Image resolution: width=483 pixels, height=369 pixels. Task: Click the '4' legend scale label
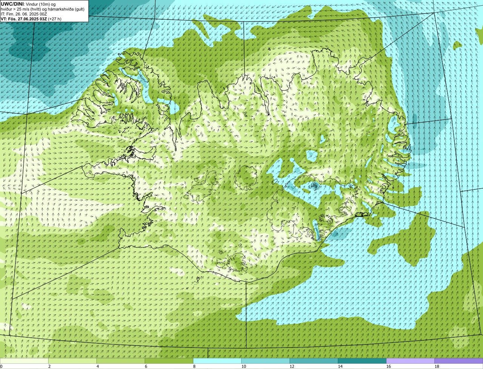point(98,366)
